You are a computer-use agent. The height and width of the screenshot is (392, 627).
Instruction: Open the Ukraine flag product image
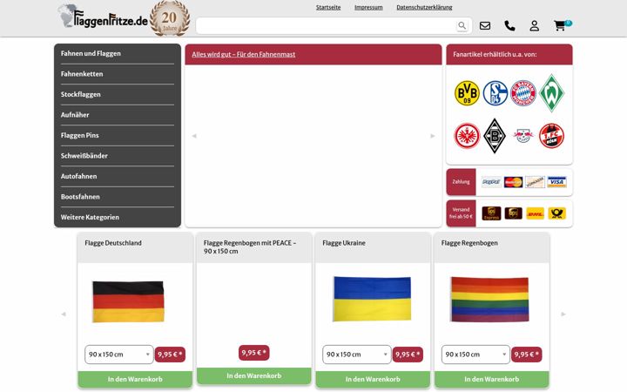[372, 299]
